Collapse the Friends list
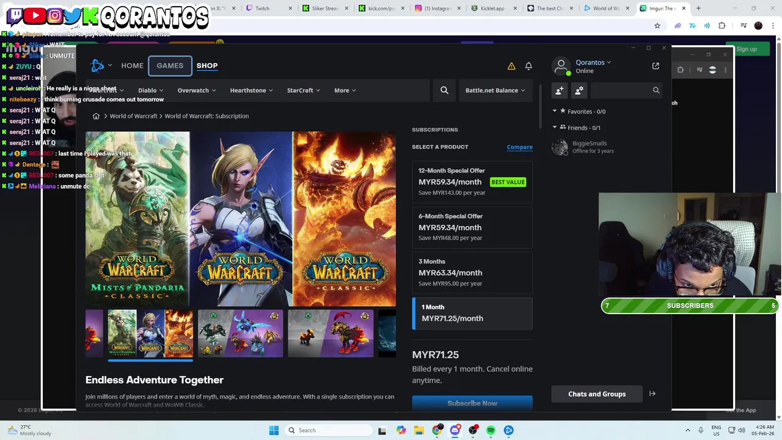The width and height of the screenshot is (782, 440). pyautogui.click(x=555, y=128)
